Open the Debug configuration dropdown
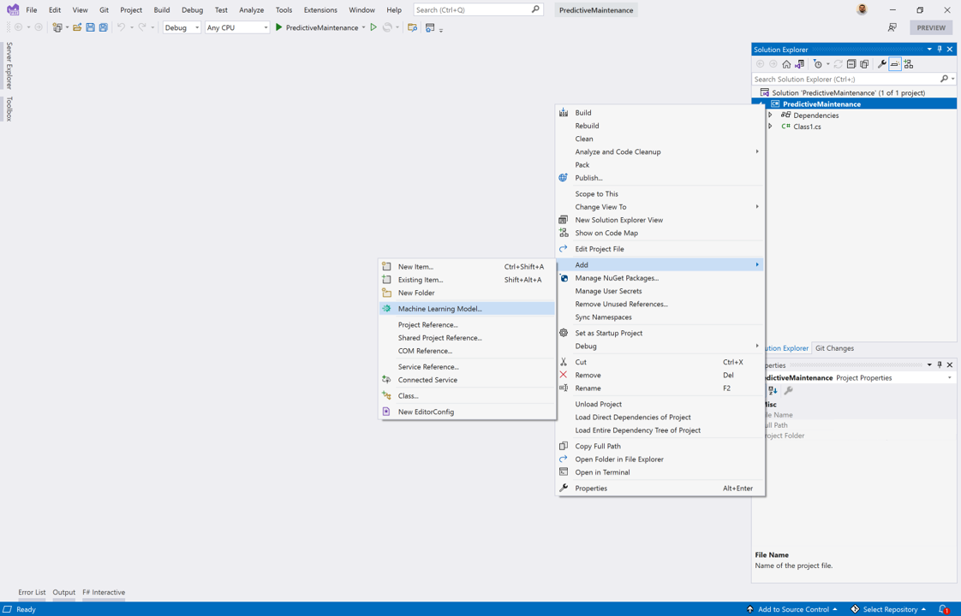 pos(182,27)
